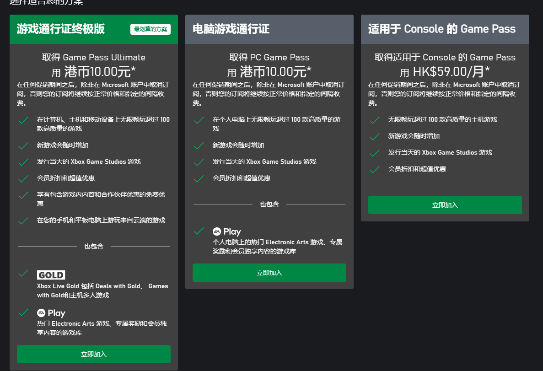Image resolution: width=543 pixels, height=371 pixels.
Task: Click the 也包含 divider in PC Game Pass card
Action: (x=269, y=205)
